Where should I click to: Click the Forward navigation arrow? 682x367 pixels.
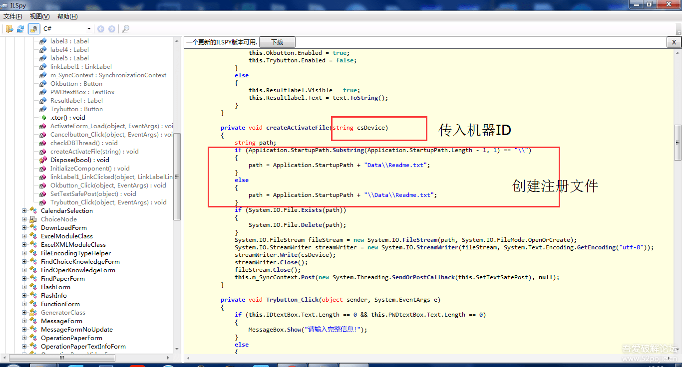coord(112,29)
